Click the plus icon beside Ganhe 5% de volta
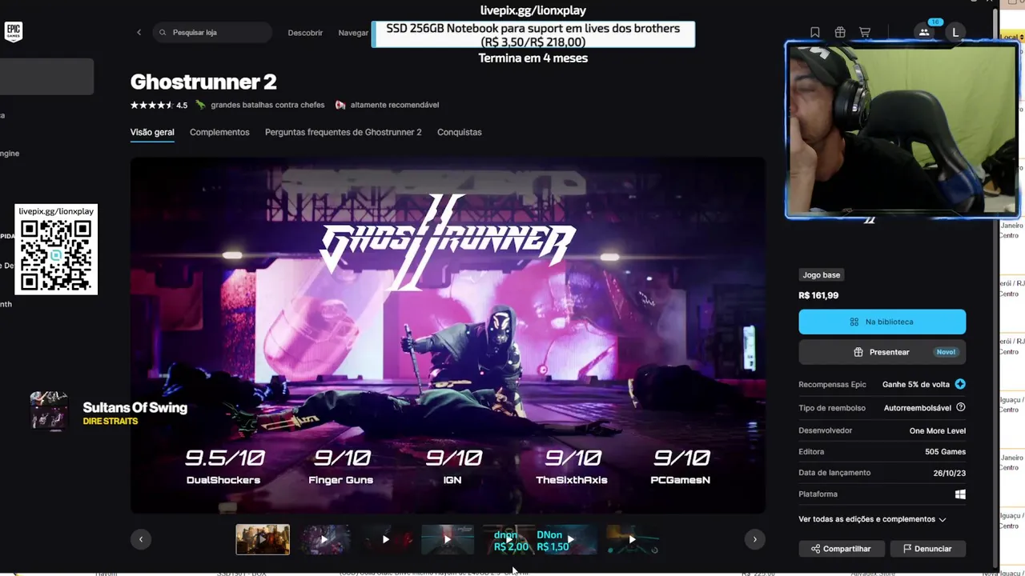Image resolution: width=1025 pixels, height=576 pixels. (x=960, y=384)
